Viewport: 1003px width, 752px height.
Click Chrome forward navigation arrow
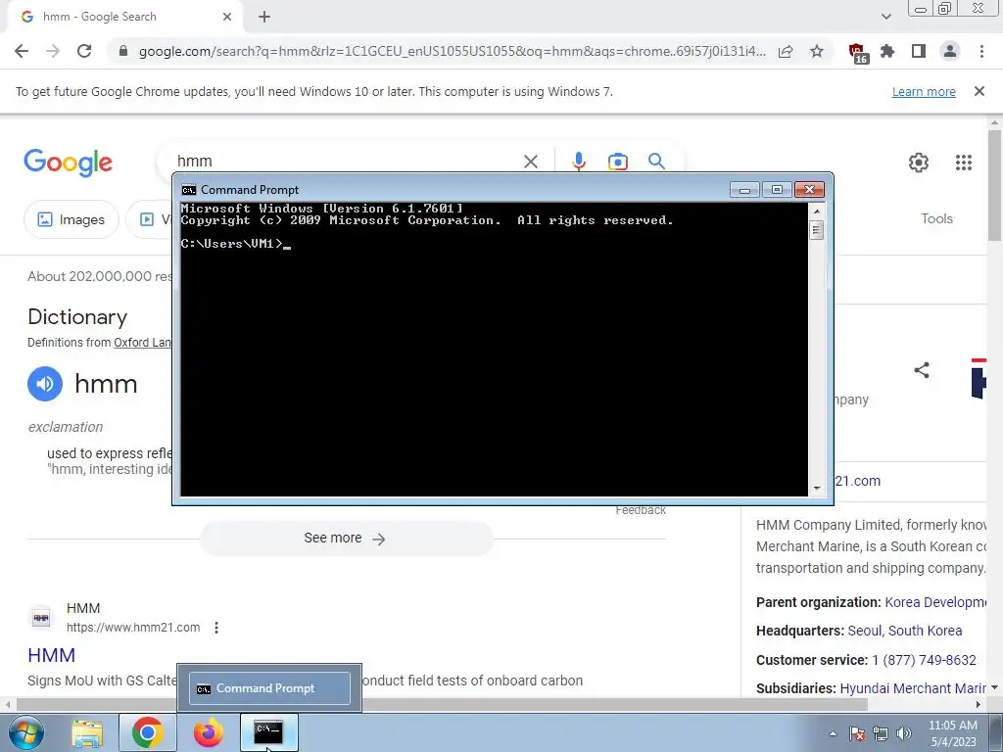pos(53,51)
